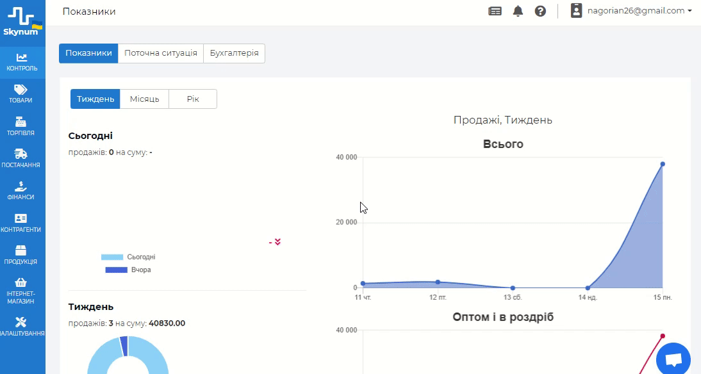Click the user badge icon

coord(576,11)
